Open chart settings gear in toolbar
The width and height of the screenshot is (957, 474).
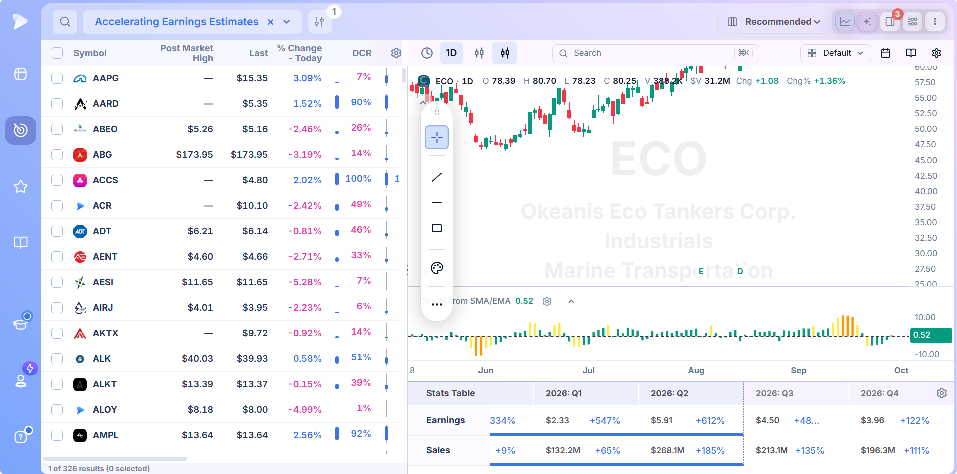(x=936, y=53)
